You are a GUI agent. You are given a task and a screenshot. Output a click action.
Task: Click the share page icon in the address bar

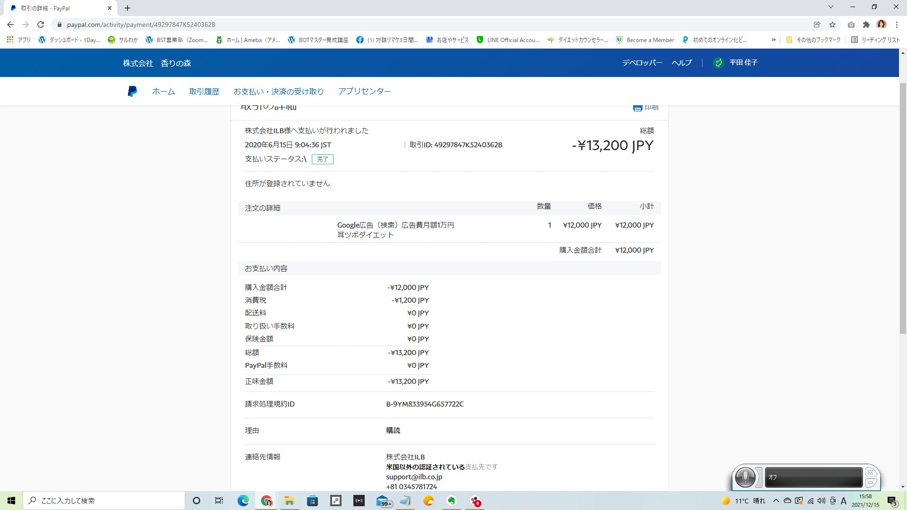tap(817, 25)
